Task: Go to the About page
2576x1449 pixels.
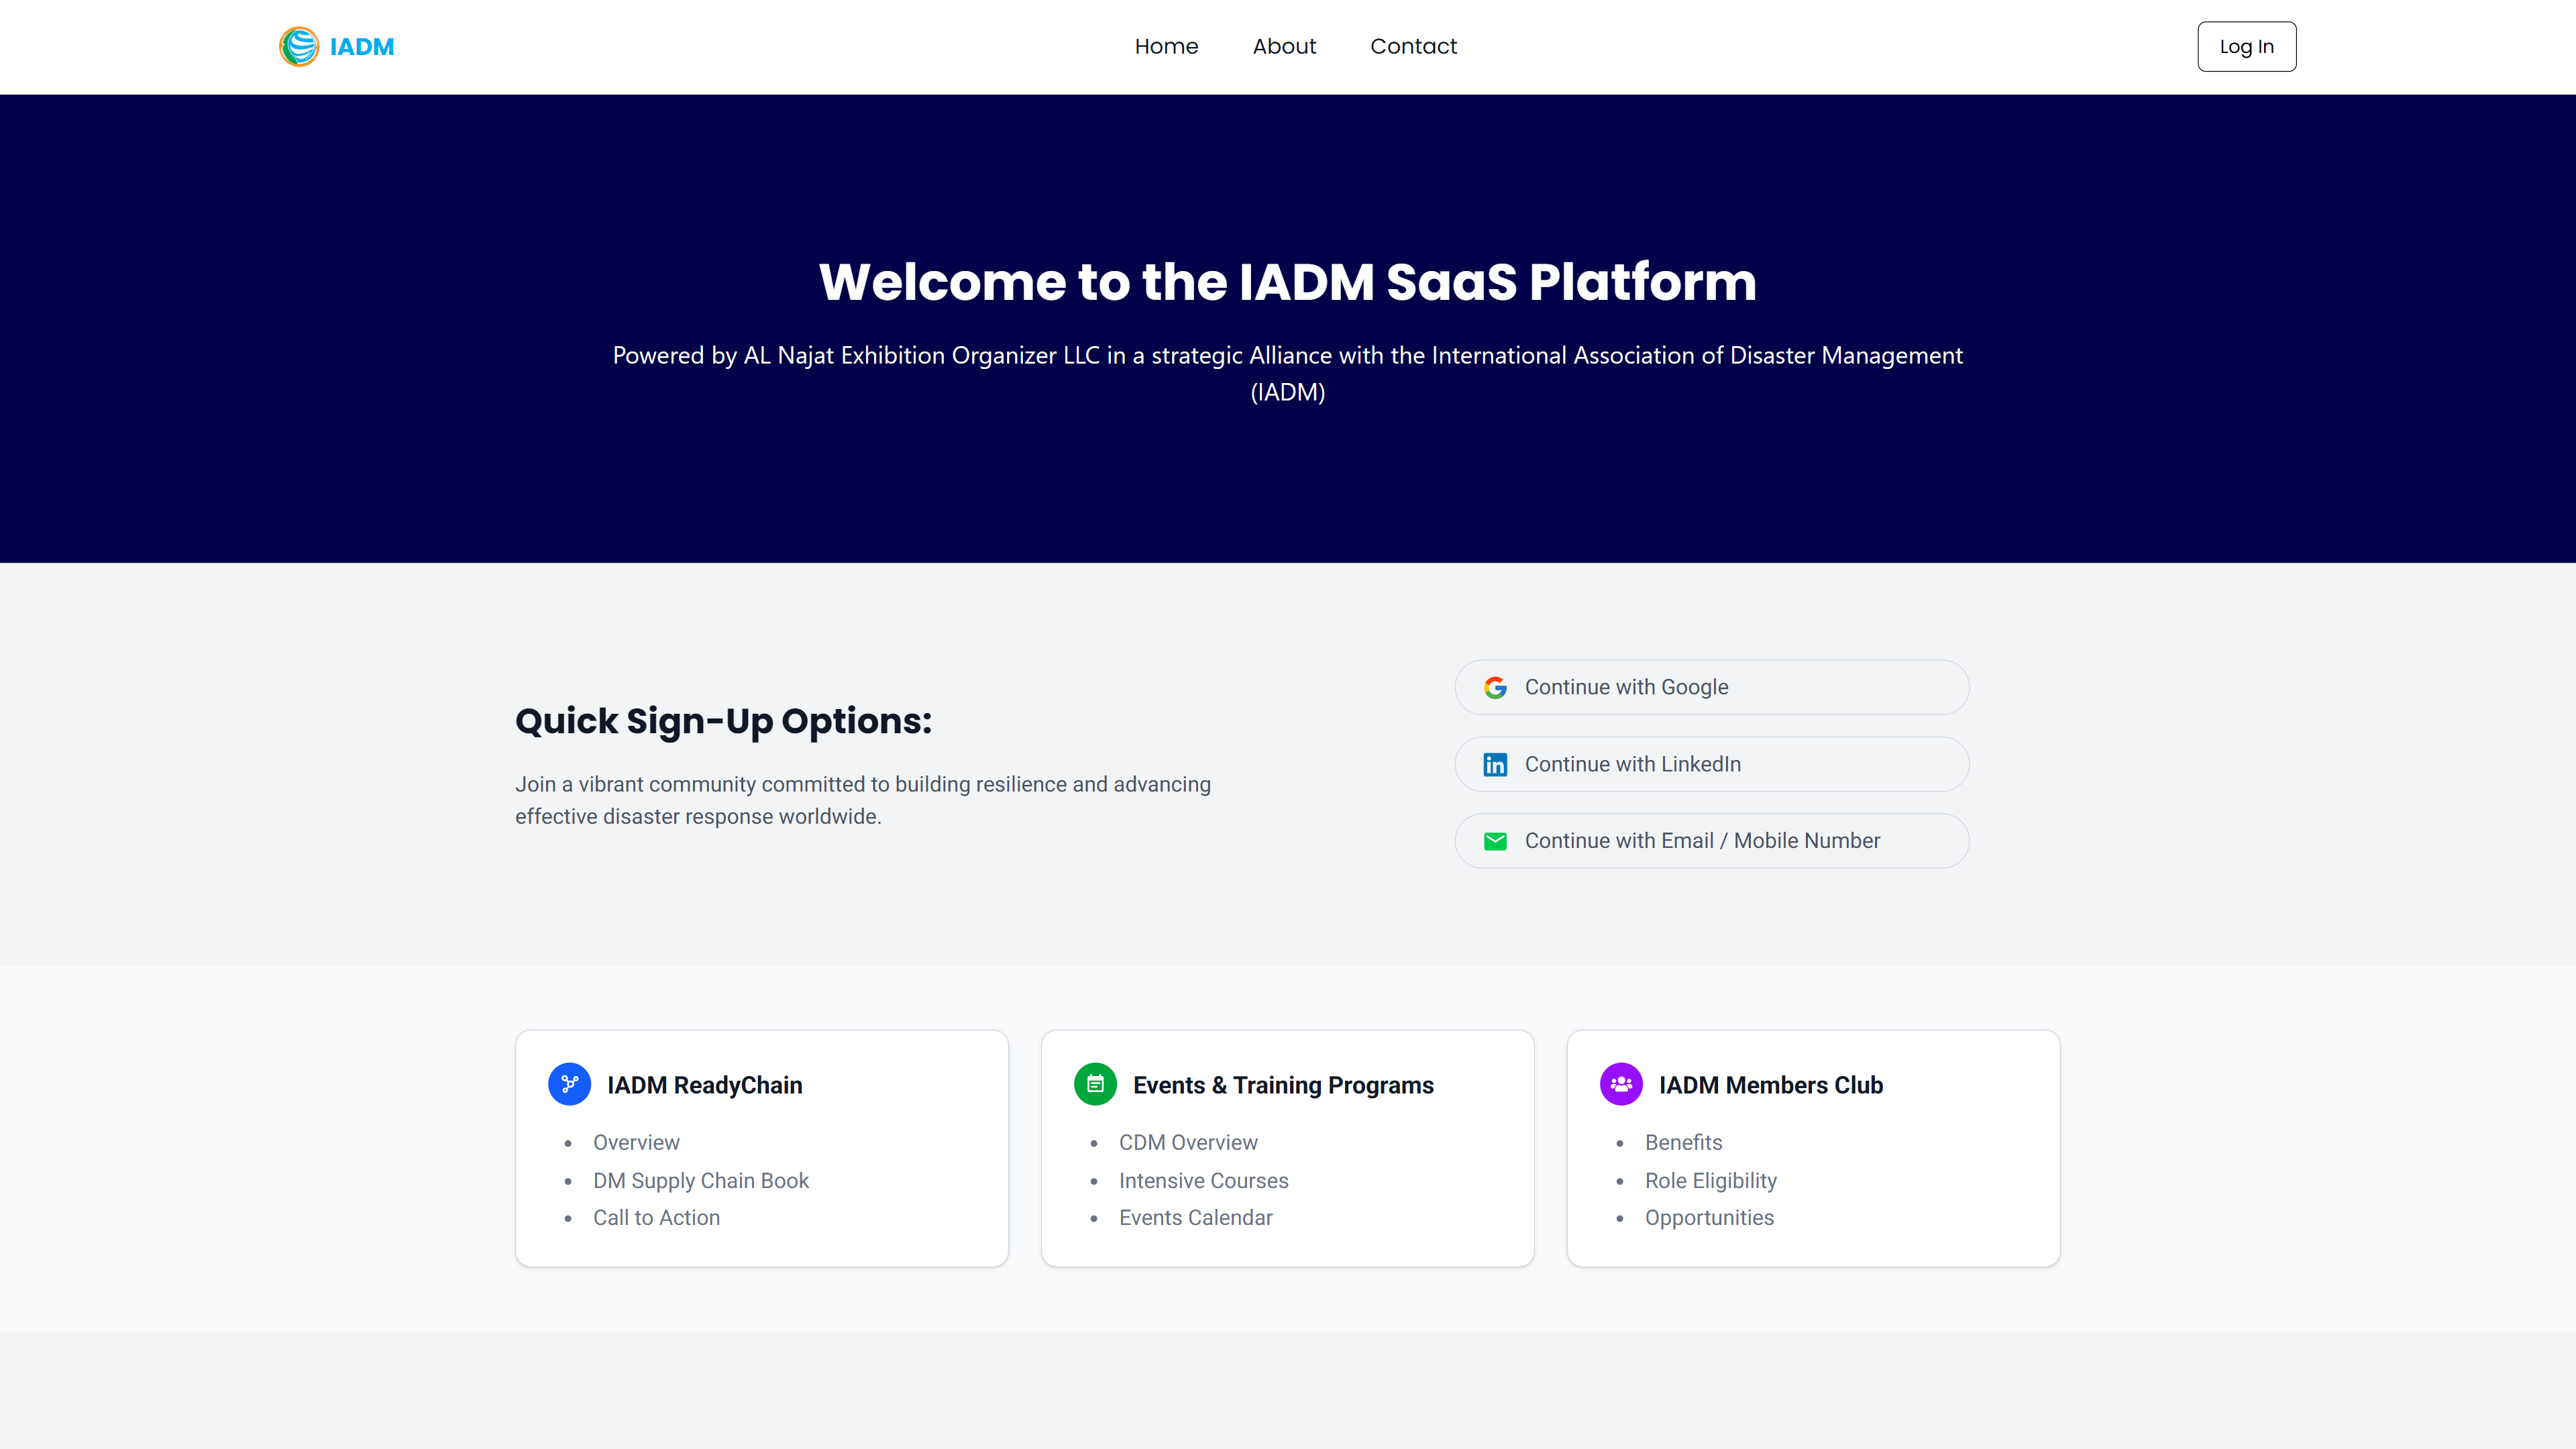Action: point(1284,47)
